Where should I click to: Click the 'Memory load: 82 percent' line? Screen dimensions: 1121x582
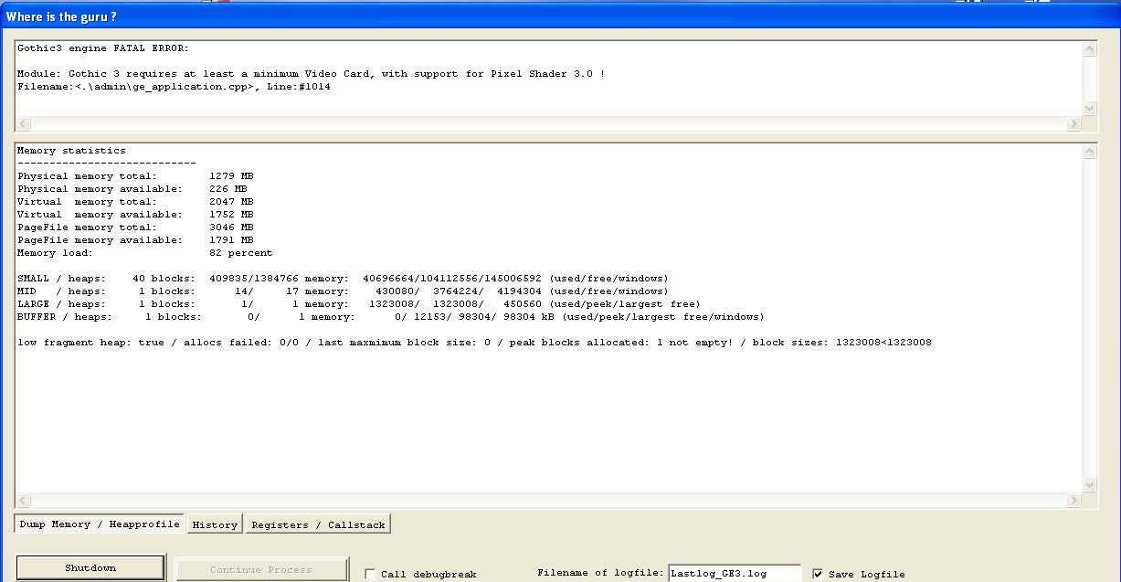point(144,253)
